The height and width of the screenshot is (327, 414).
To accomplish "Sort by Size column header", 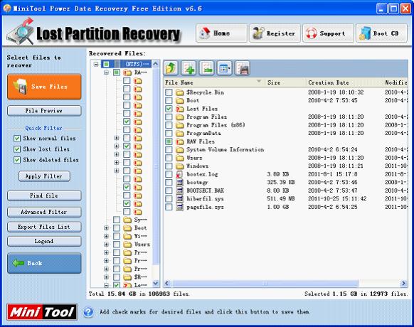I will coord(285,82).
